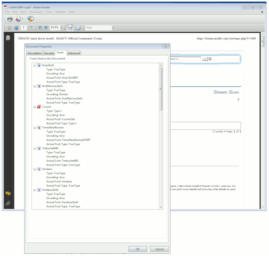Click the ArialNarrow,Italic font icon

pos(39,86)
